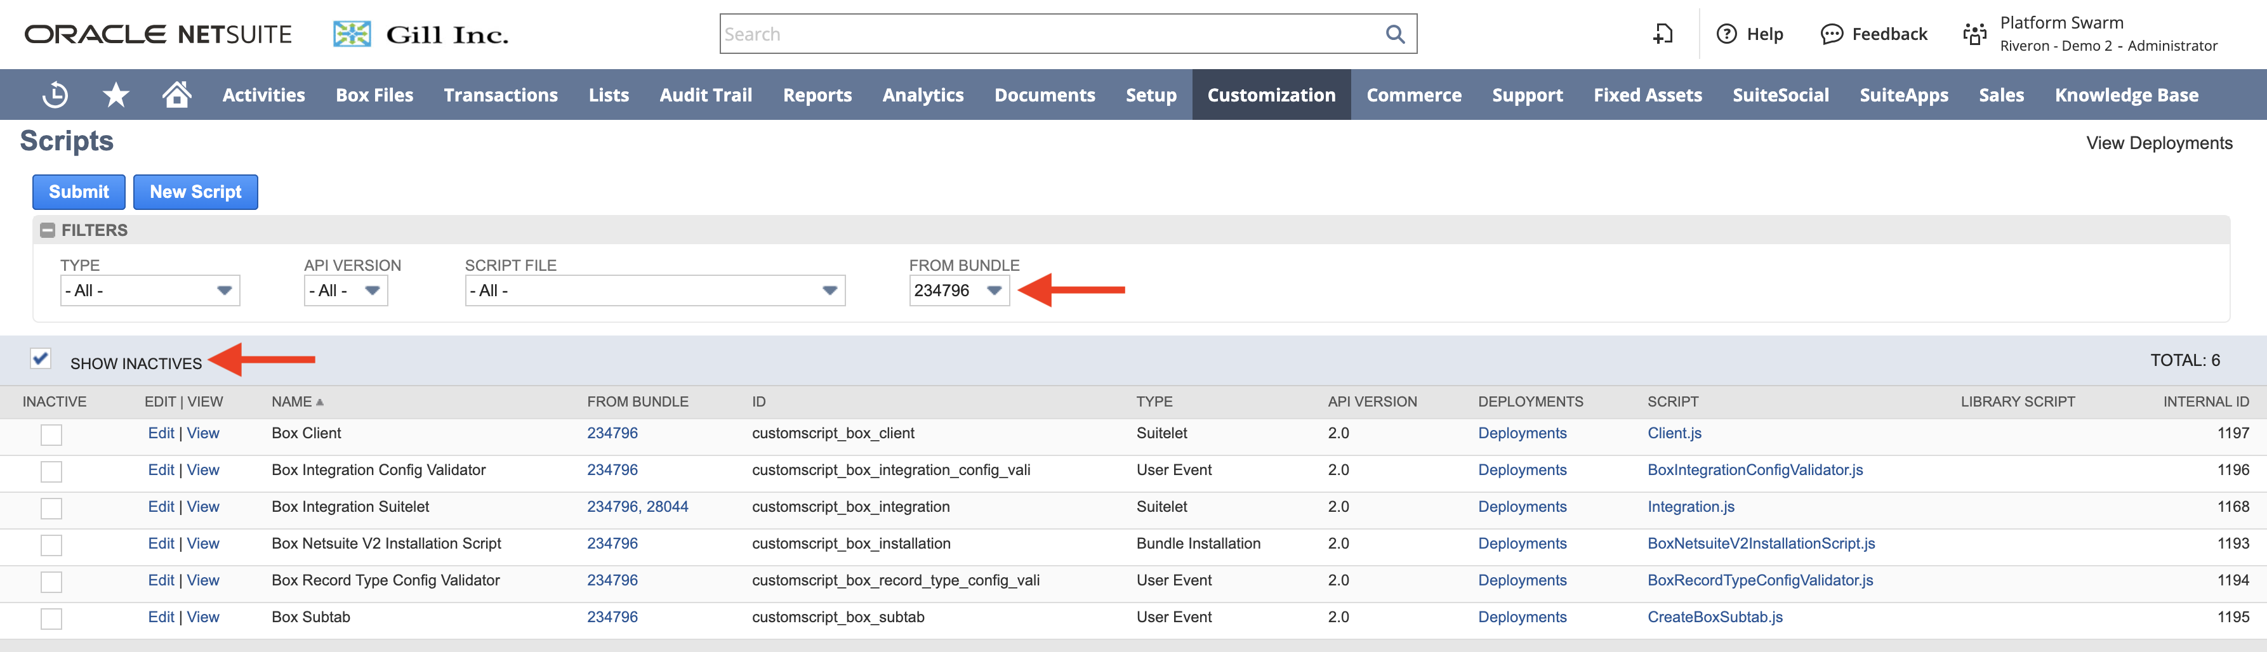Mark Box Integration Suitelet inactive
Viewport: 2267px width, 652px height.
(x=52, y=509)
